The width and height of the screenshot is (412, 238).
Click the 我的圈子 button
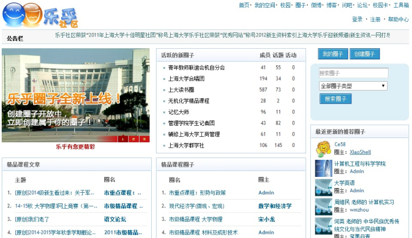tap(333, 54)
